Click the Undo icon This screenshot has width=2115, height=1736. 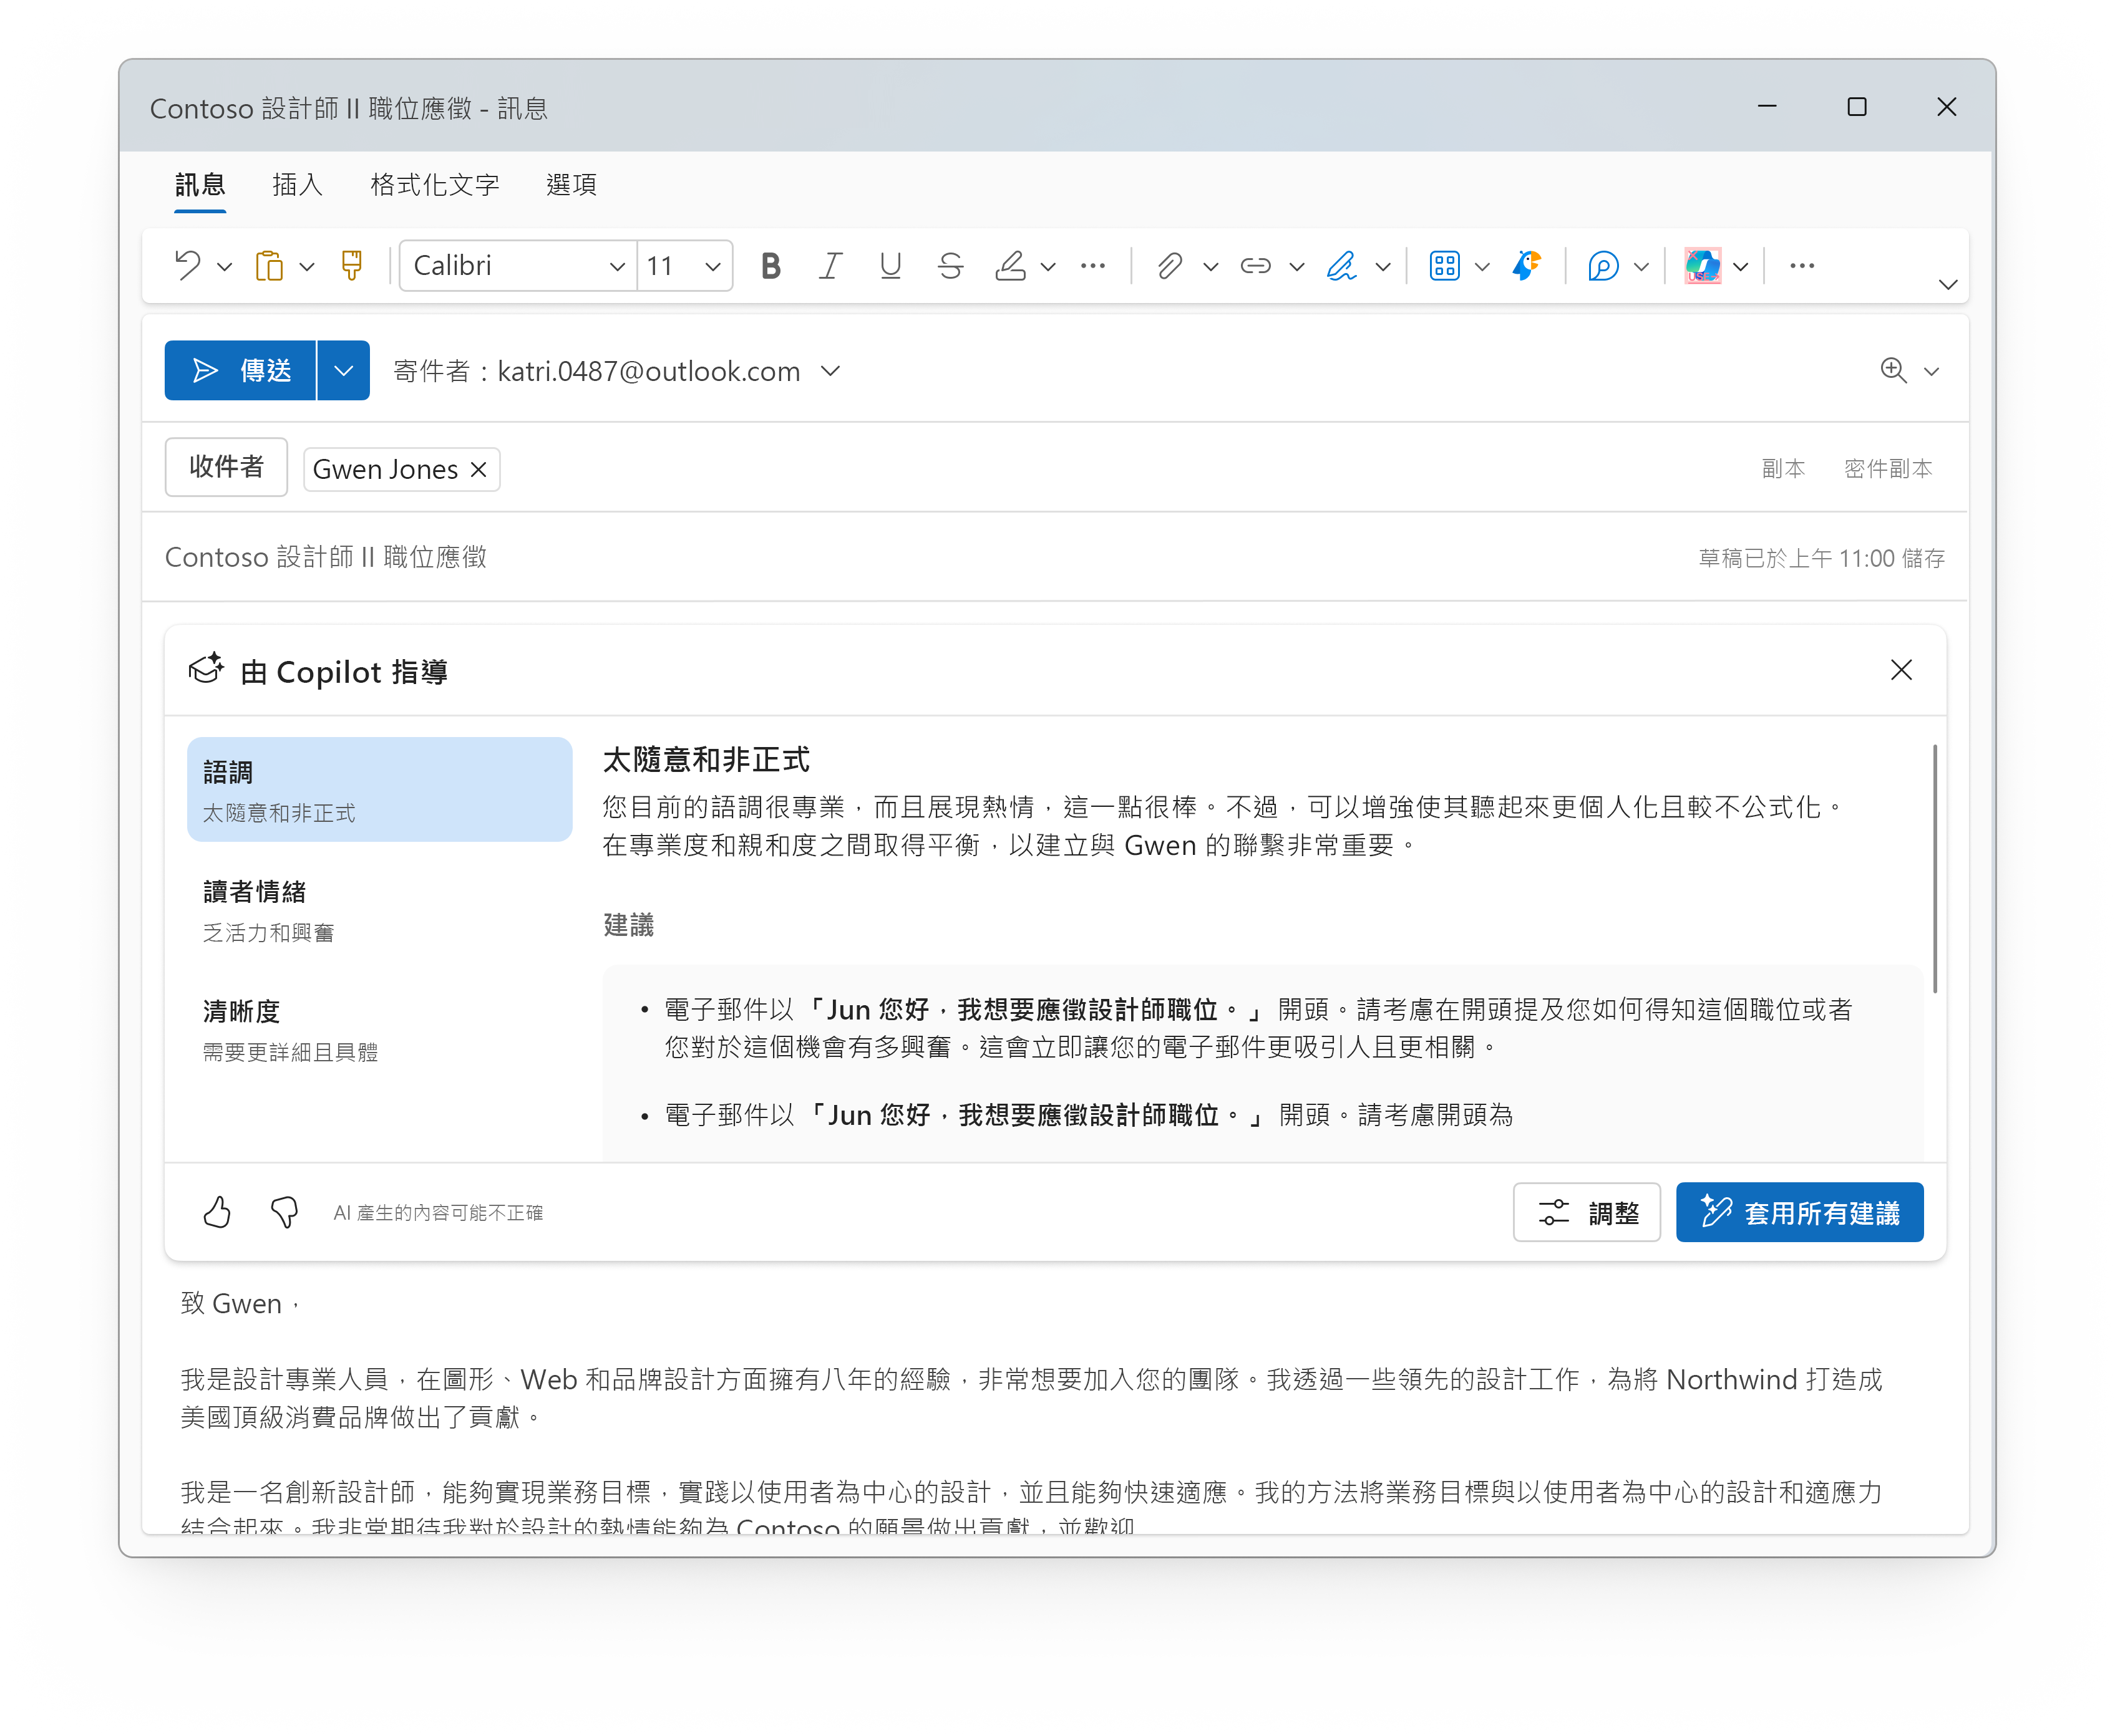(x=187, y=266)
